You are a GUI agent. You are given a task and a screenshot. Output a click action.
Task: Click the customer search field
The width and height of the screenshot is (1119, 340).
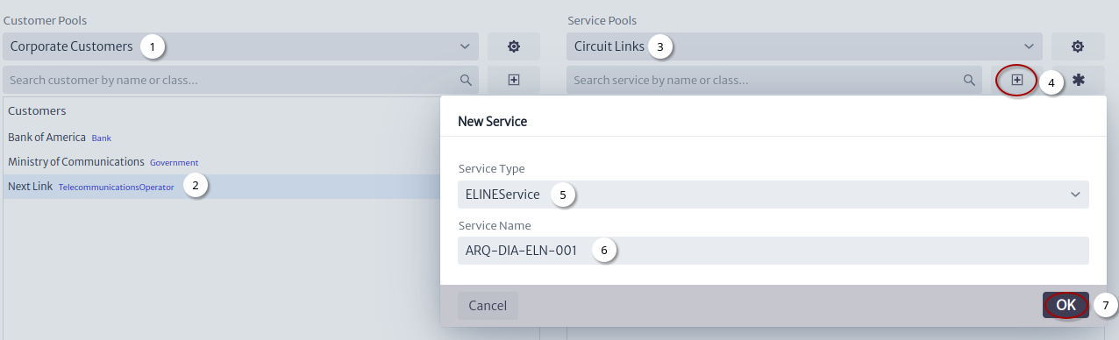(x=241, y=80)
